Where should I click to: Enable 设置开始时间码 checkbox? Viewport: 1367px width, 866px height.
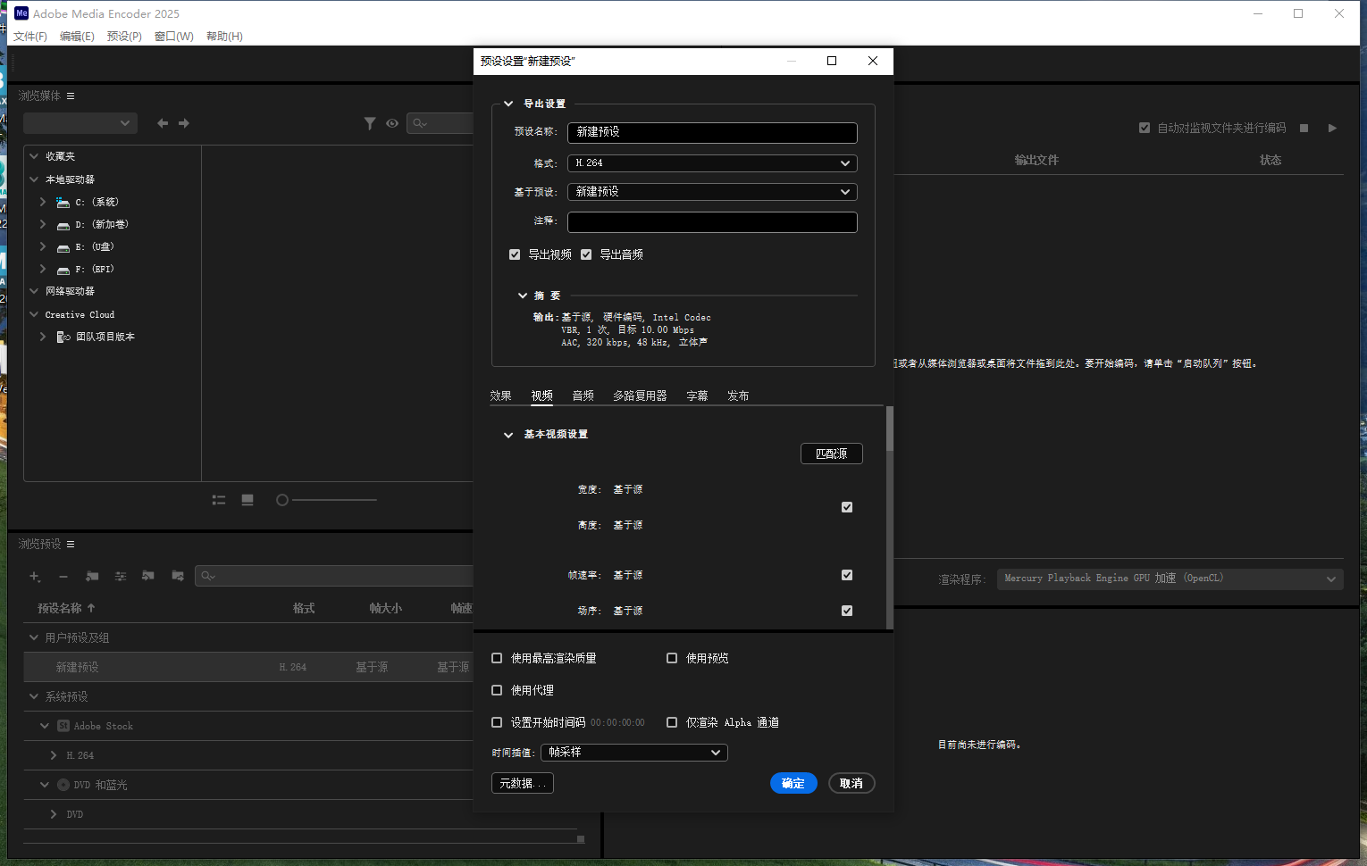(497, 722)
